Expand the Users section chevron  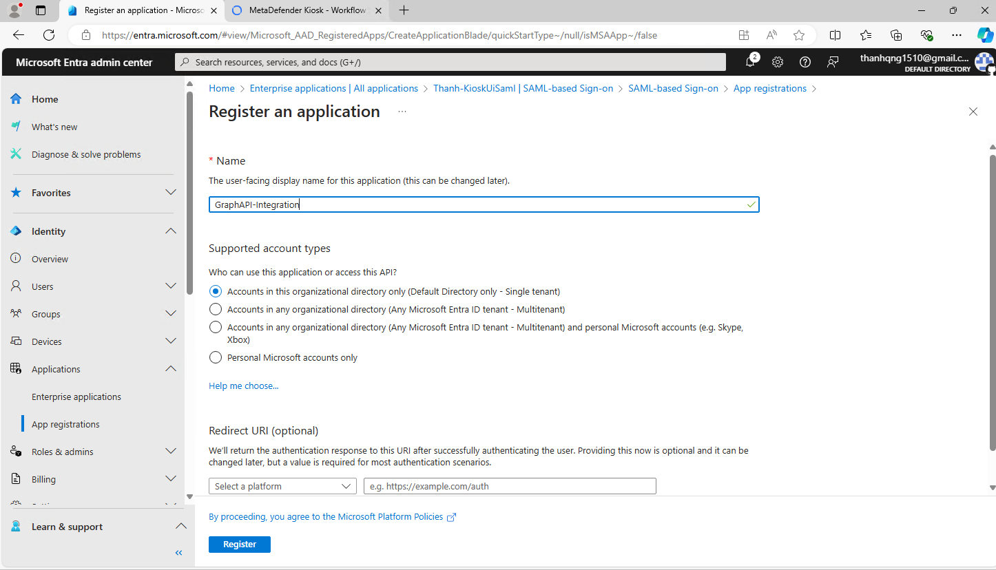click(171, 286)
